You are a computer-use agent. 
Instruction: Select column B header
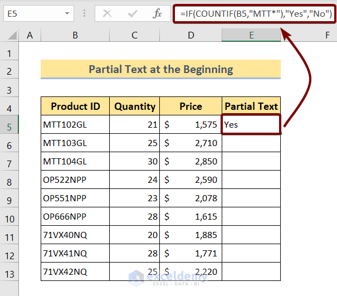coord(75,36)
